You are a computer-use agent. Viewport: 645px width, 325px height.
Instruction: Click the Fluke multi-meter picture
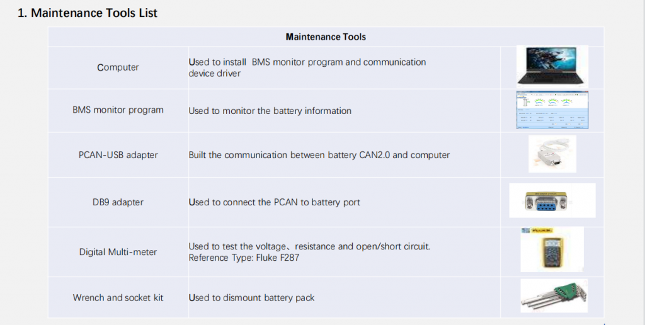coord(552,249)
